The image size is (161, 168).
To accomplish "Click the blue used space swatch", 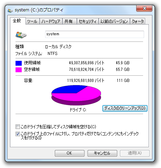I will (19, 63).
